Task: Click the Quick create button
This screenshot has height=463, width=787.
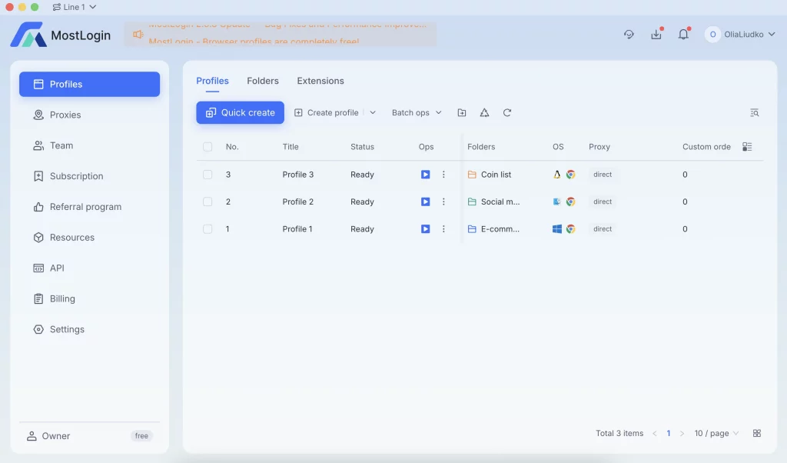Action: click(240, 112)
